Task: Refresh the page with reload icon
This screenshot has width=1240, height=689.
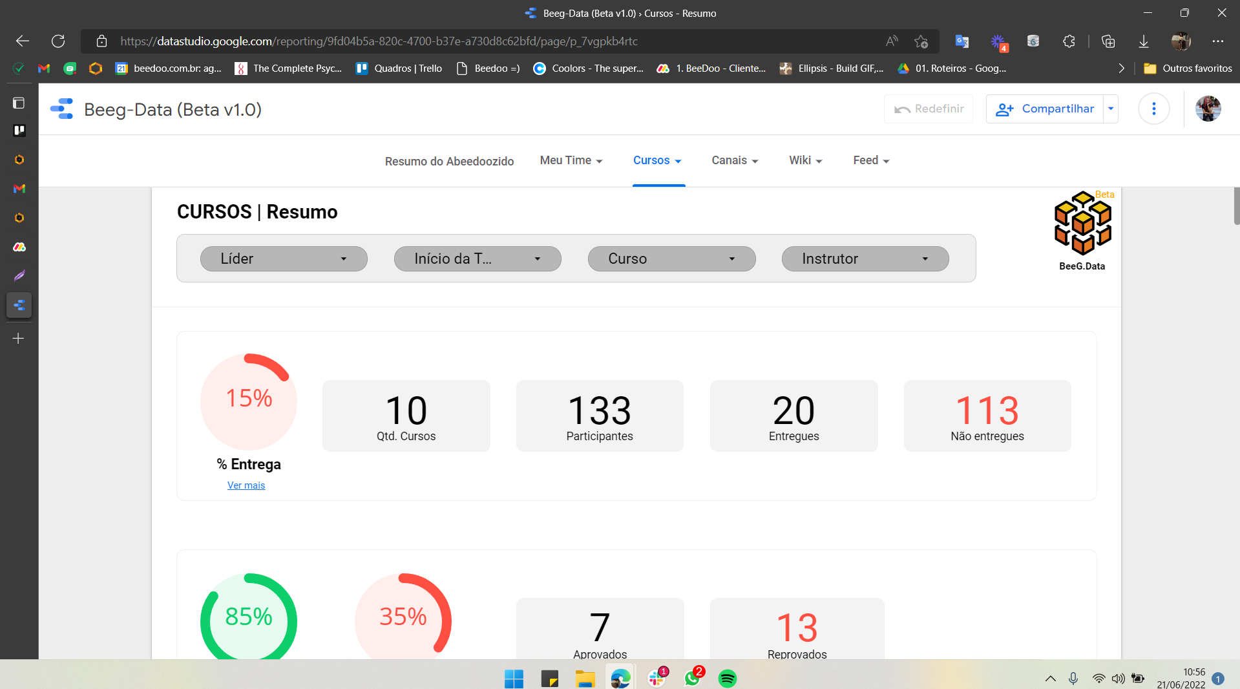Action: (58, 41)
